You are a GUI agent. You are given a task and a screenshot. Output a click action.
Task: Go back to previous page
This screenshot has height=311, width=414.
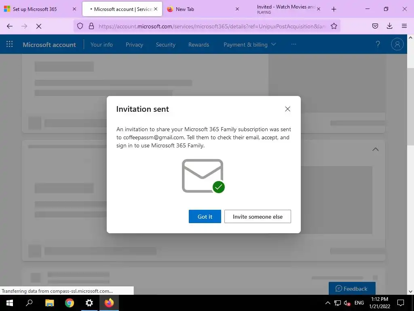pyautogui.click(x=10, y=26)
